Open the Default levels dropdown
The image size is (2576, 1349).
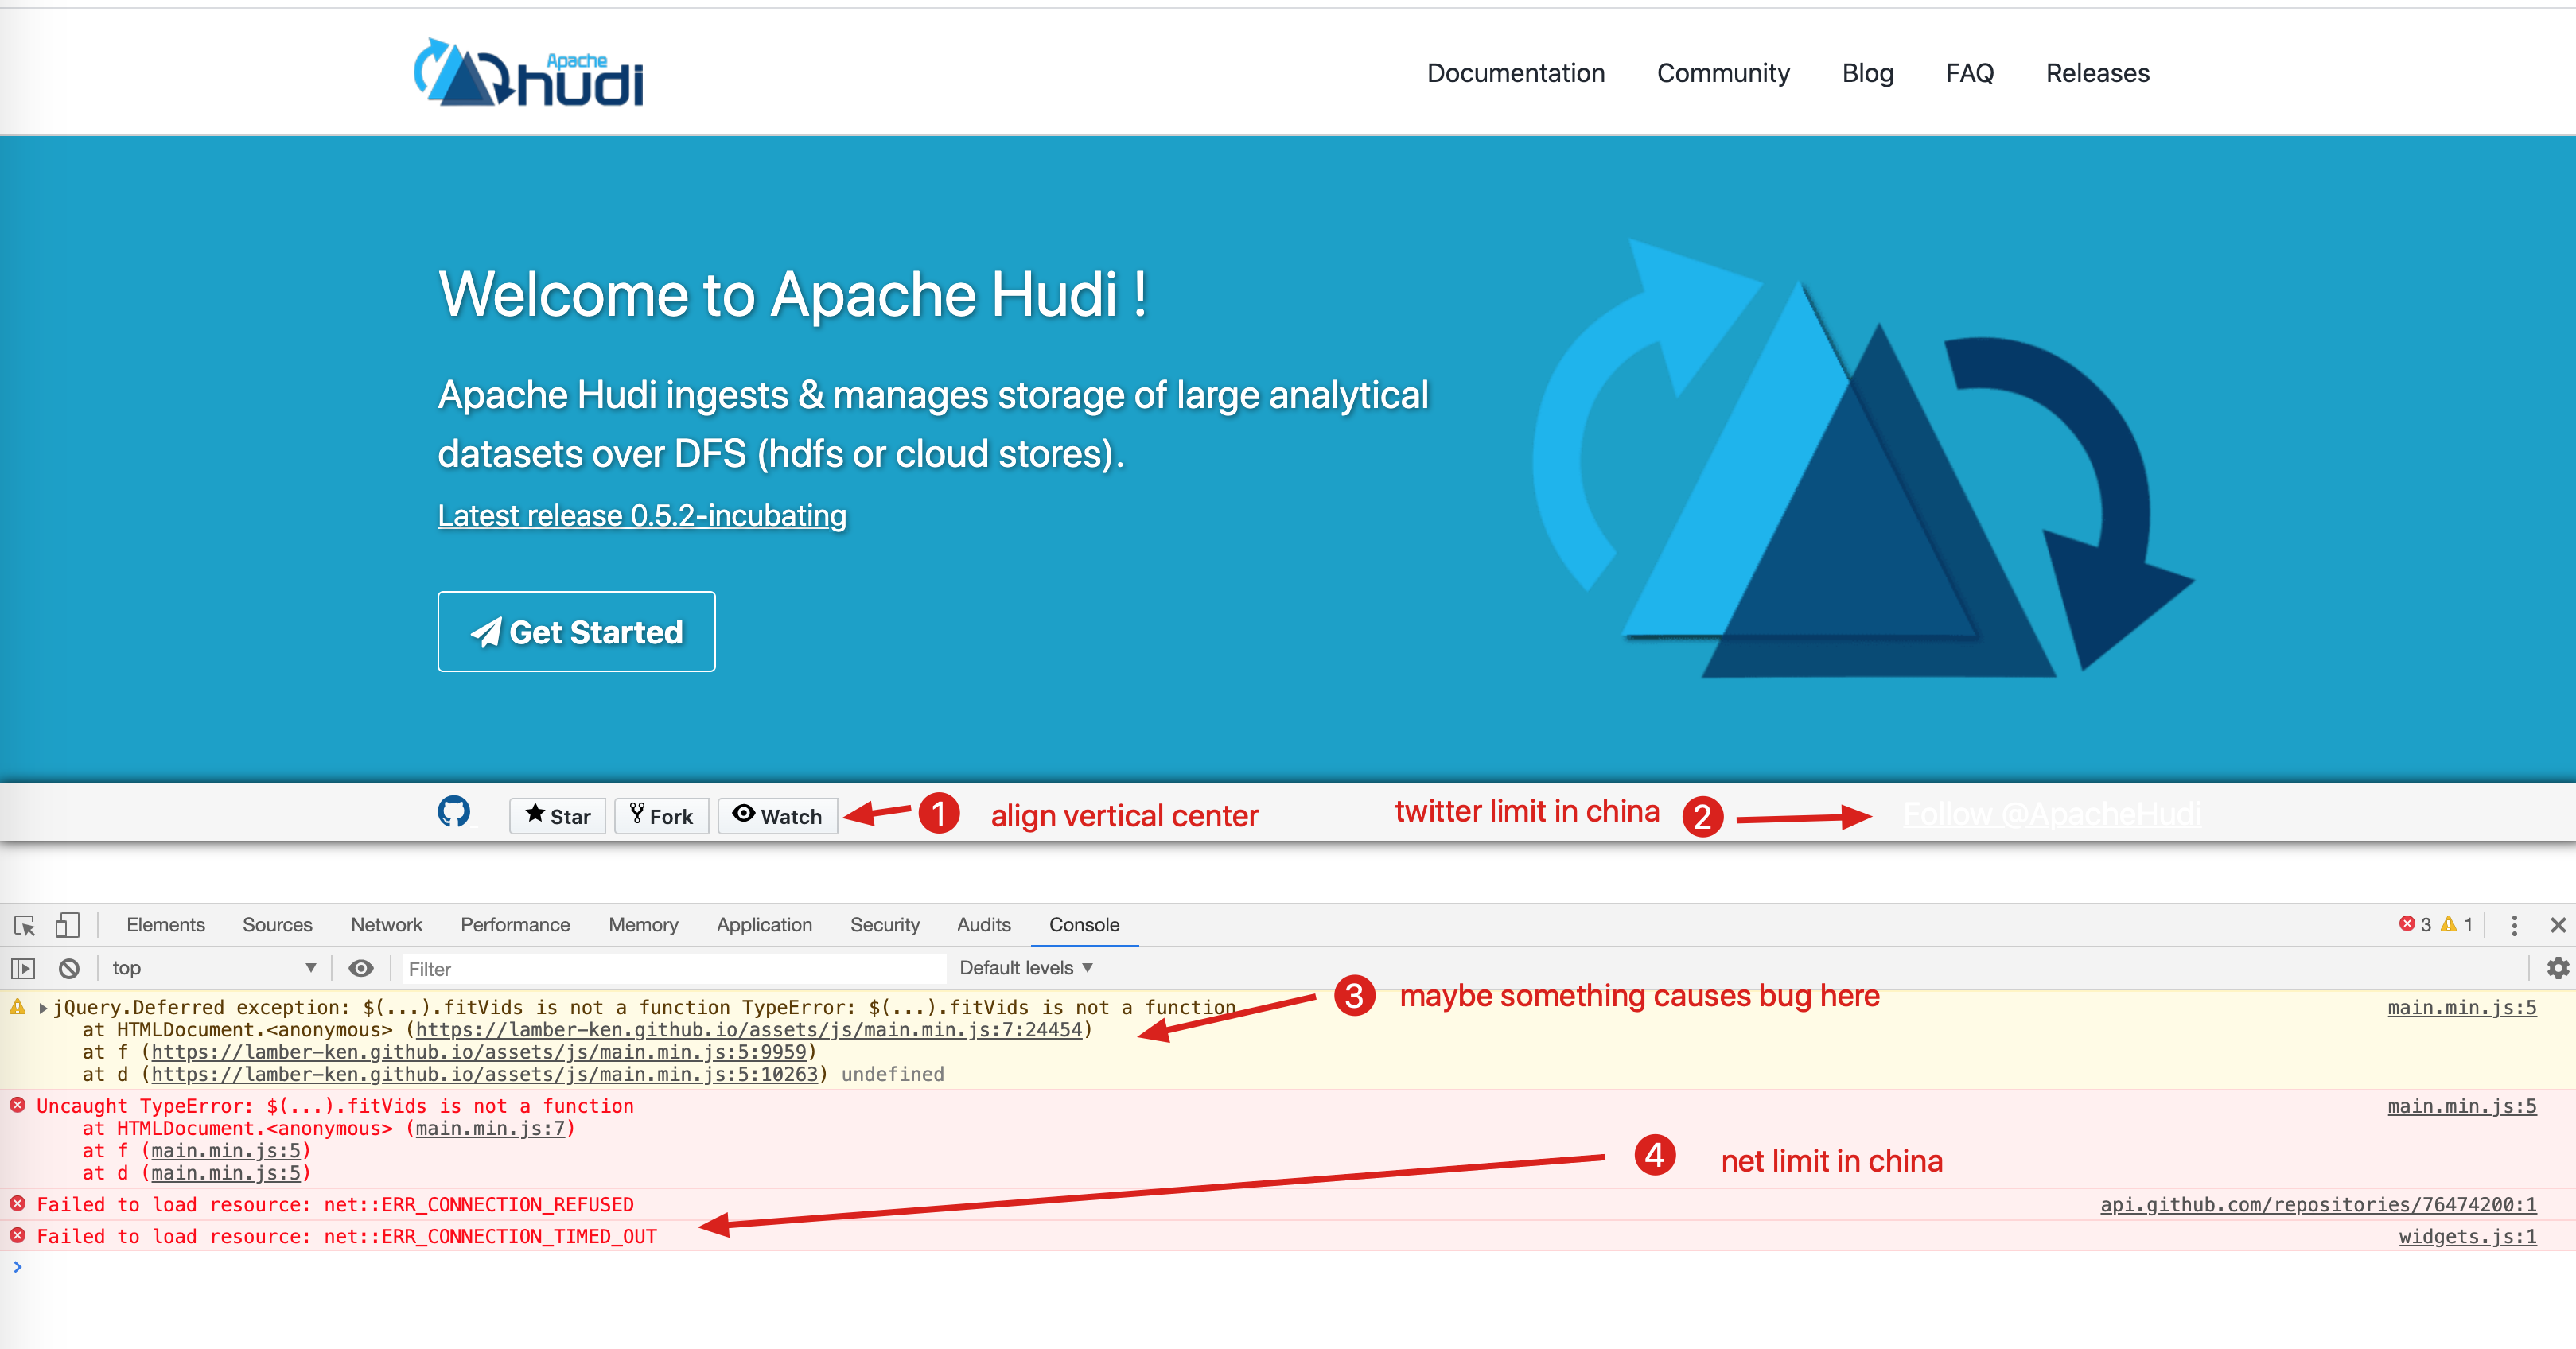click(x=1026, y=968)
